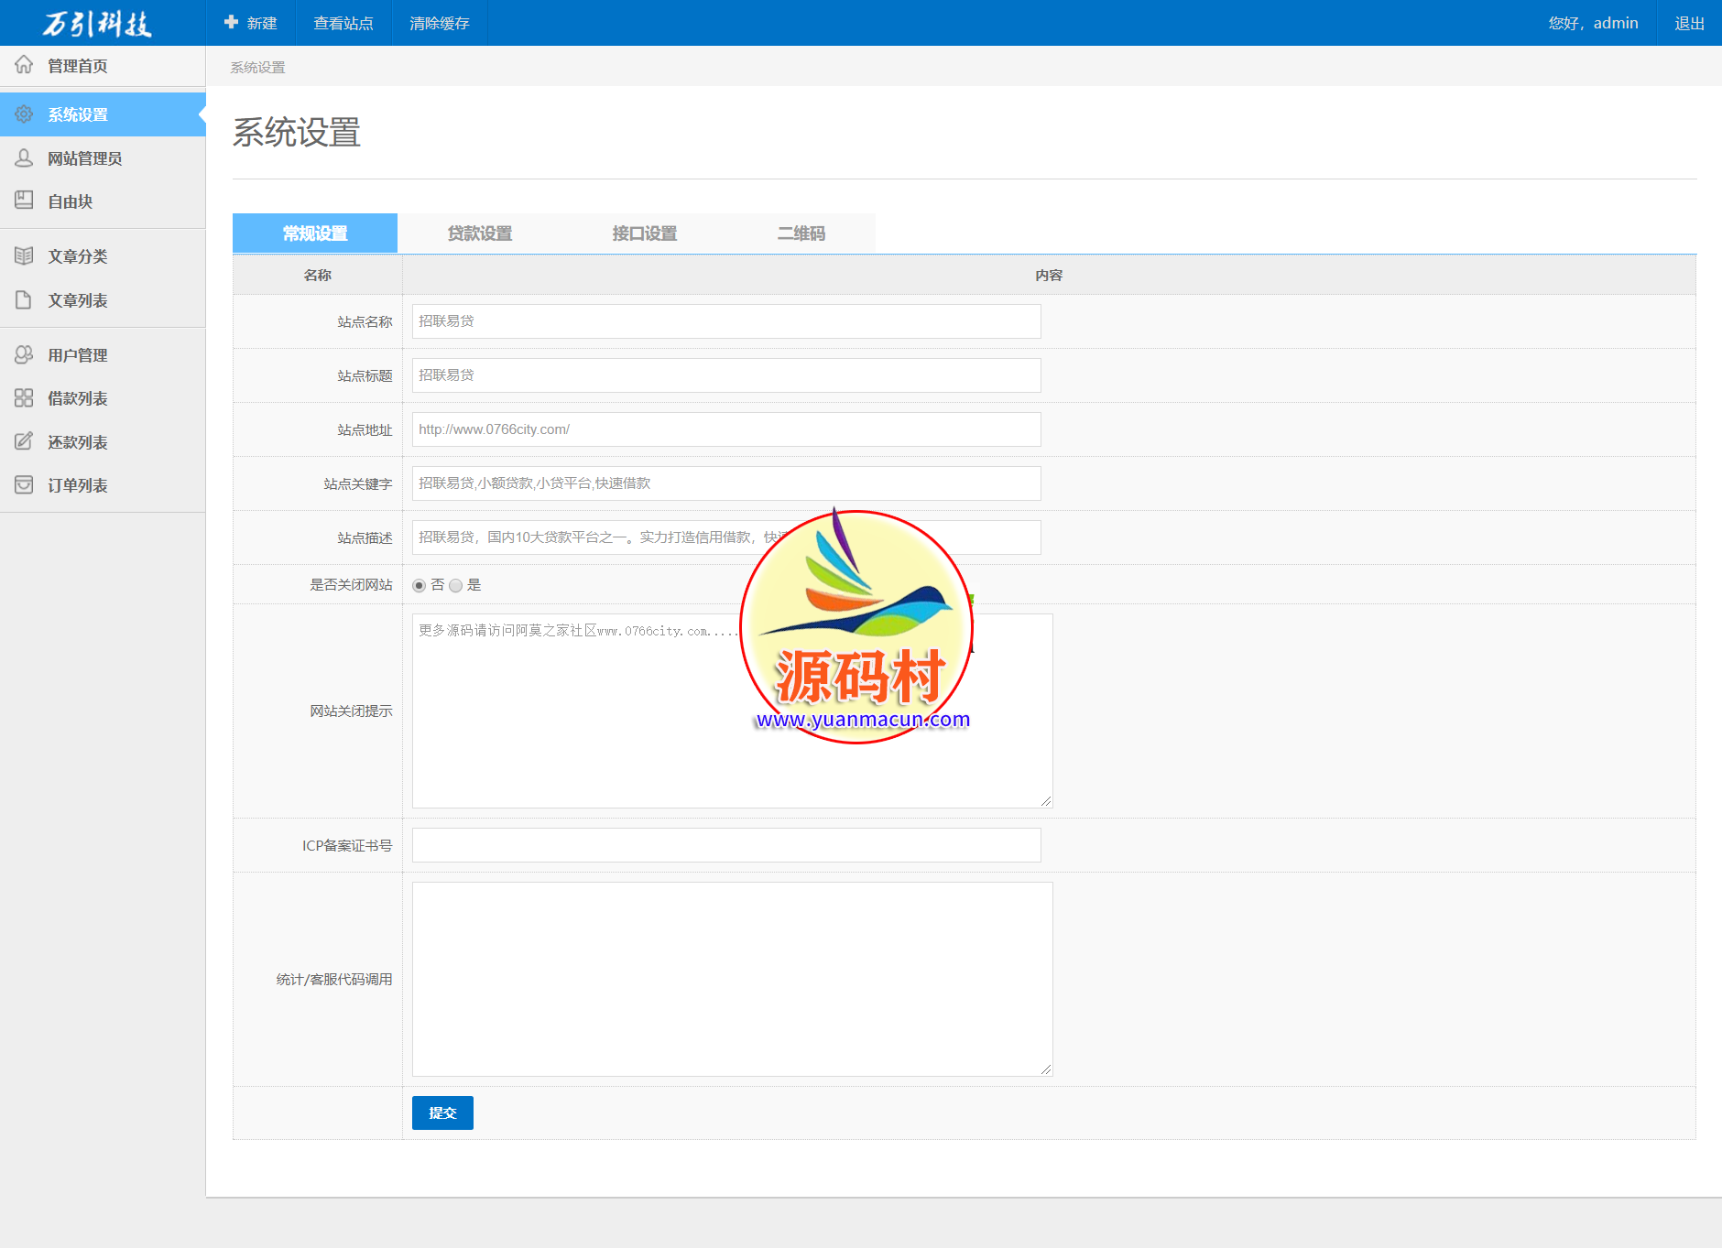Click the person icon beside 网站管理员
The width and height of the screenshot is (1722, 1248).
[x=24, y=158]
